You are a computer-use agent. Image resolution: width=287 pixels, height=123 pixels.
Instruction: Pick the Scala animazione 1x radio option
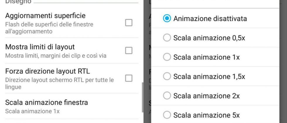(x=167, y=57)
